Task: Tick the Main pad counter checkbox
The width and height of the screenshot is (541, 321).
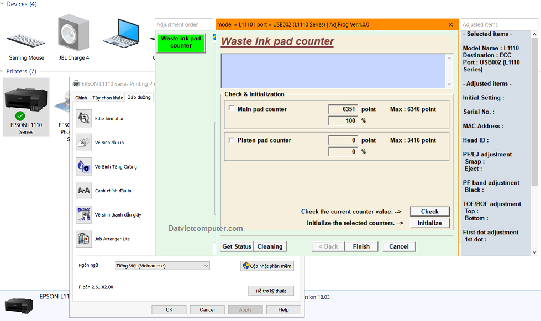Action: point(231,108)
